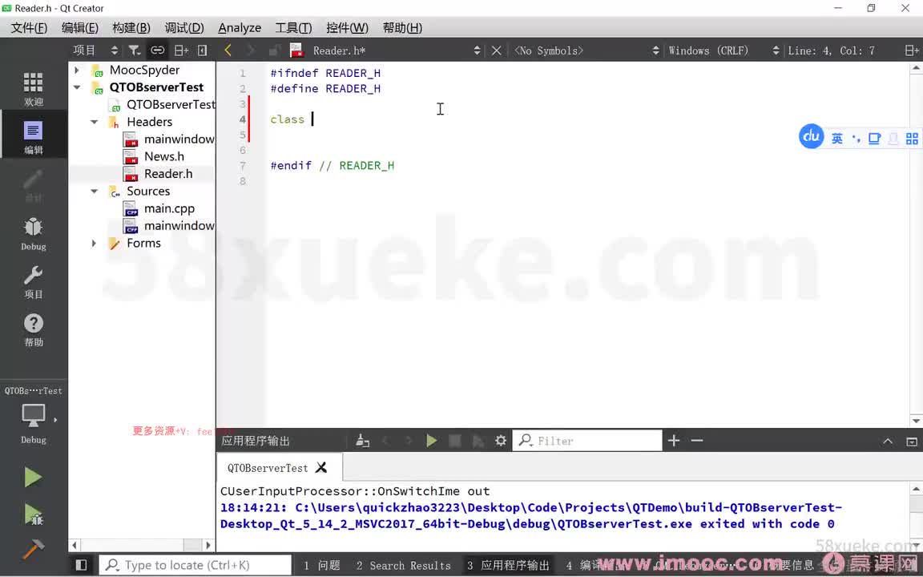Open the 工具(T) menu
The width and height of the screenshot is (923, 577).
click(x=293, y=28)
